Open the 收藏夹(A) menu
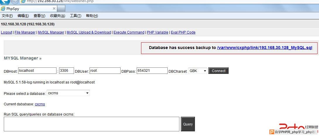 point(58,16)
